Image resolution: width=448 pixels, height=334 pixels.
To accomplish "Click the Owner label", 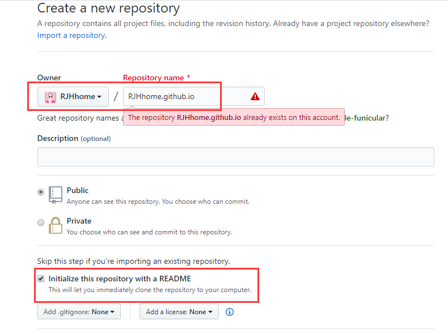I will pos(49,78).
